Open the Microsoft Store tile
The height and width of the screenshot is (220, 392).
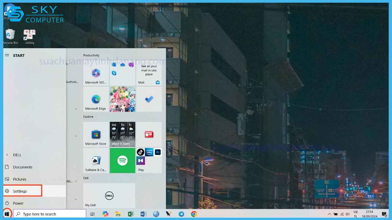[x=96, y=134]
